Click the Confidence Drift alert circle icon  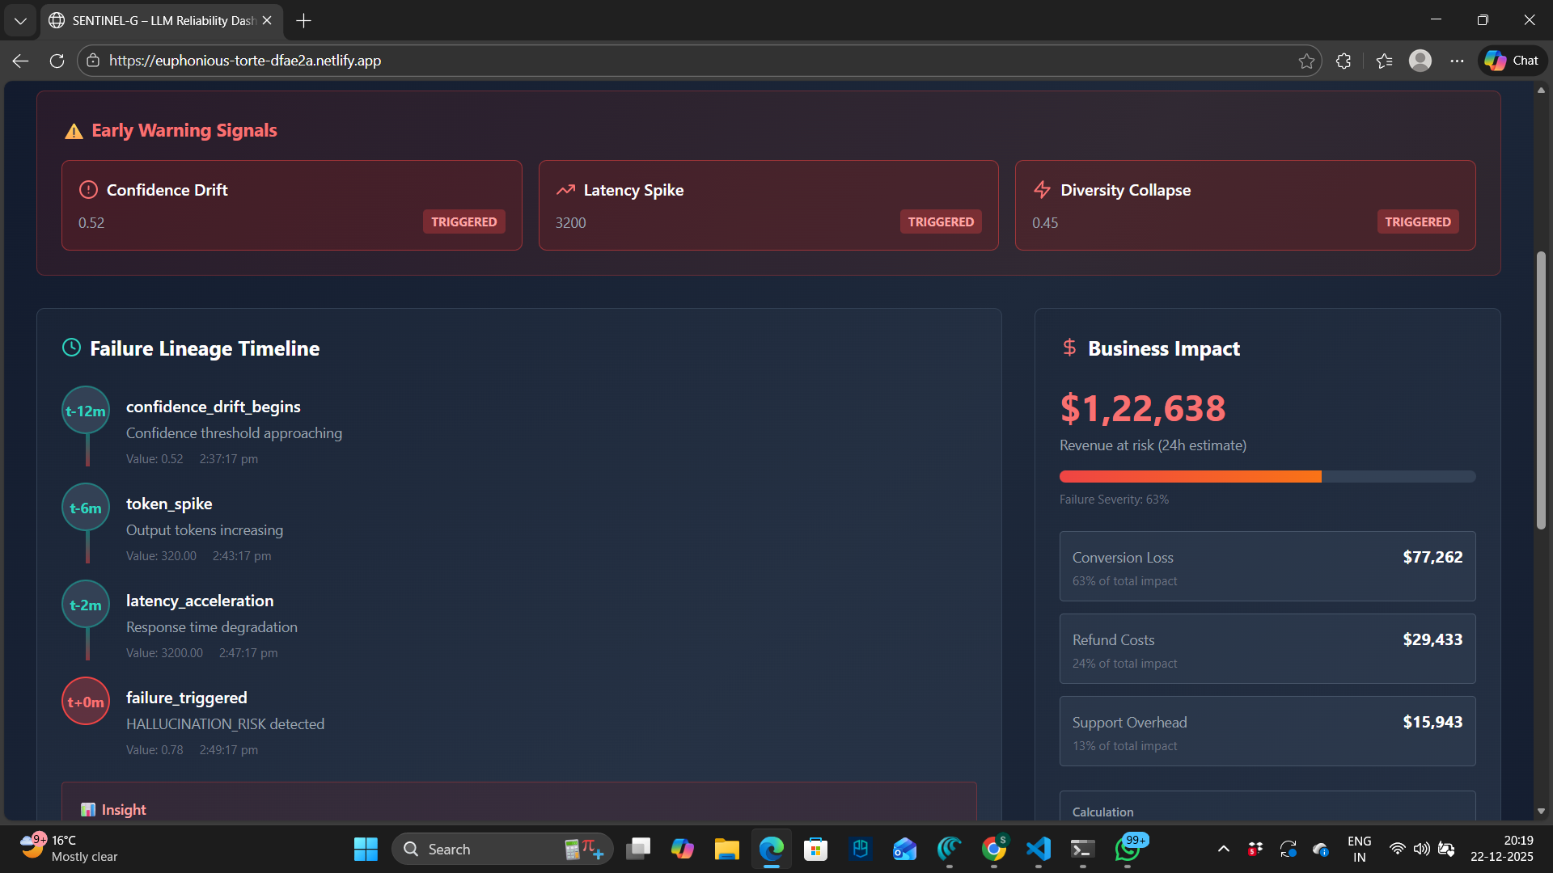pos(88,190)
